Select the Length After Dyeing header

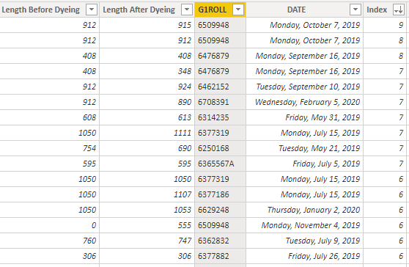coord(147,10)
